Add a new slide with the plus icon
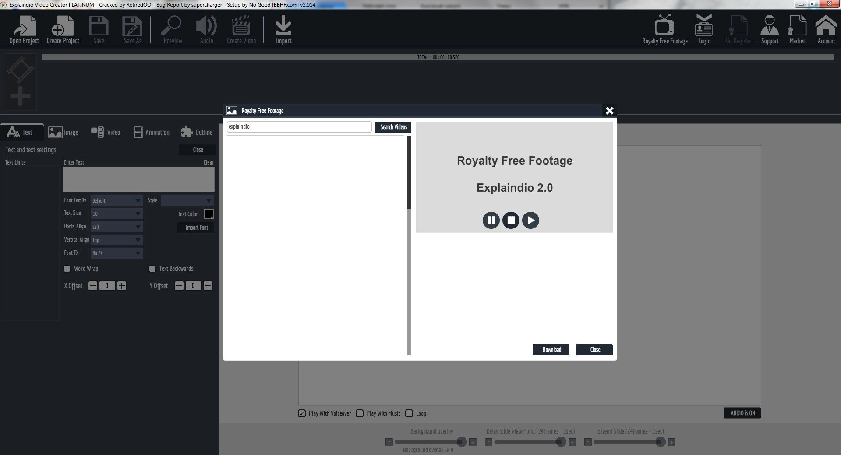 click(x=20, y=96)
